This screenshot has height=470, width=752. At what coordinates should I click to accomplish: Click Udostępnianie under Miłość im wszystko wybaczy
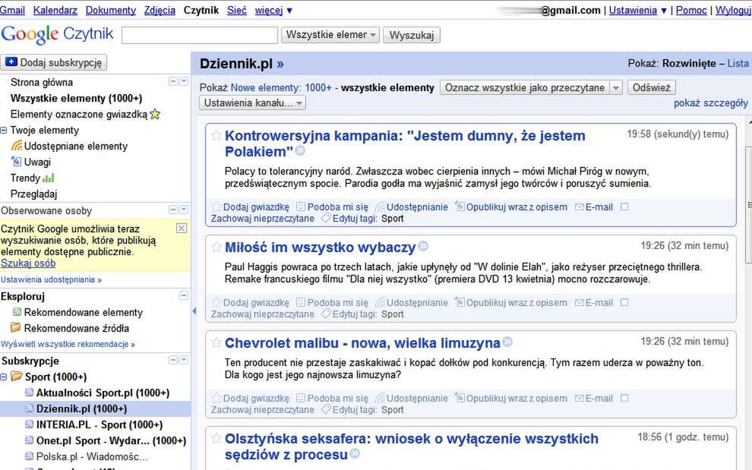pyautogui.click(x=412, y=303)
